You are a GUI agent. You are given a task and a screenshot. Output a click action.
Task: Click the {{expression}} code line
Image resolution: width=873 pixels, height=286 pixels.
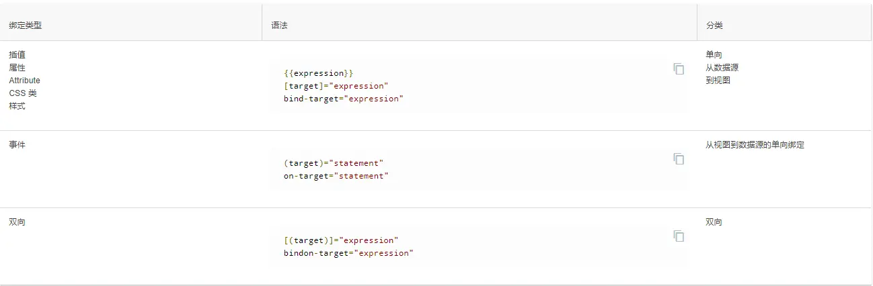(x=318, y=73)
